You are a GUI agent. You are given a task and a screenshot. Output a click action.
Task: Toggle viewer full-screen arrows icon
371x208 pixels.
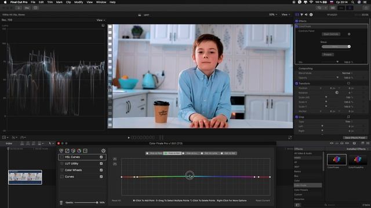[x=290, y=138]
